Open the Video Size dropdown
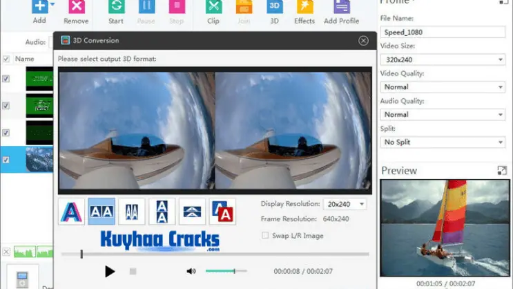 pos(443,59)
